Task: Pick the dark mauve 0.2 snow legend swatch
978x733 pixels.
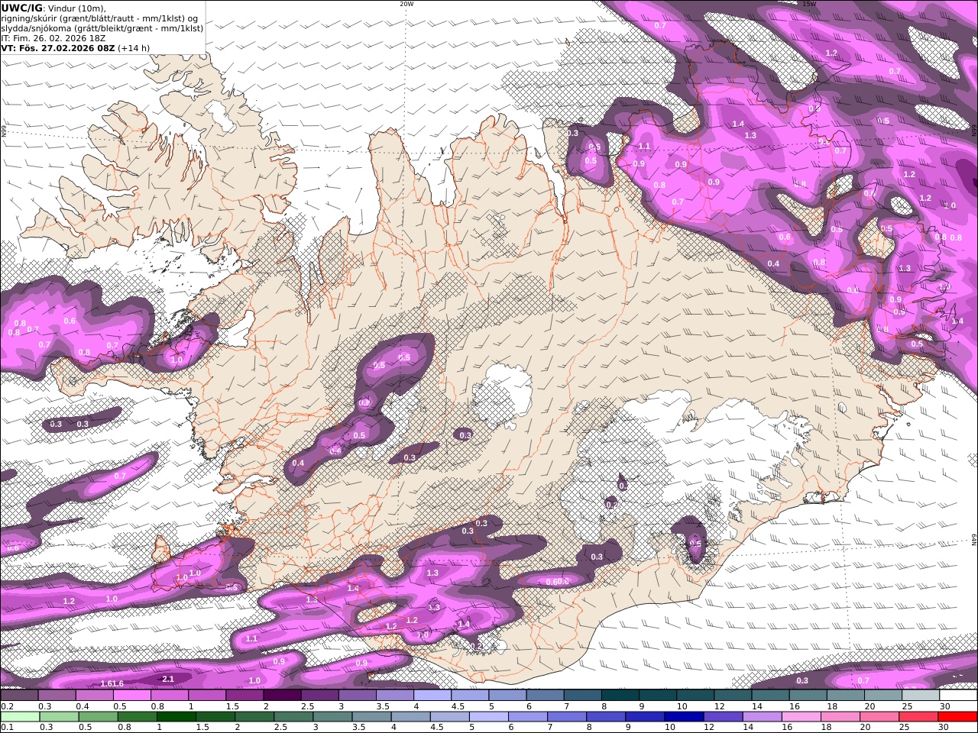Action: tap(18, 696)
